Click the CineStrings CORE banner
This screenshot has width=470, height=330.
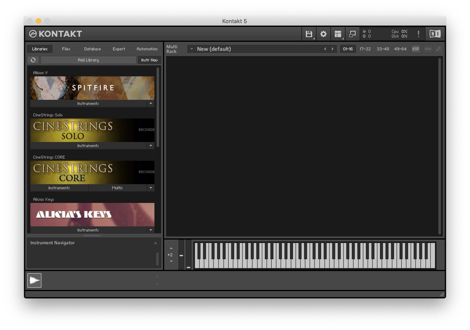pyautogui.click(x=93, y=173)
